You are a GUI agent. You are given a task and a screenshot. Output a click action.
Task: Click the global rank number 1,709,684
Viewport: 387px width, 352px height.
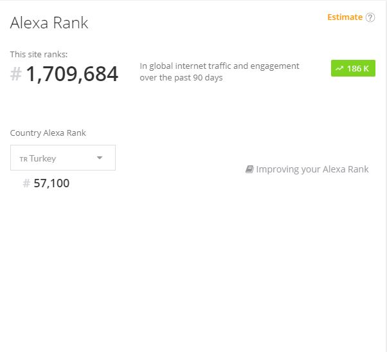click(x=72, y=75)
